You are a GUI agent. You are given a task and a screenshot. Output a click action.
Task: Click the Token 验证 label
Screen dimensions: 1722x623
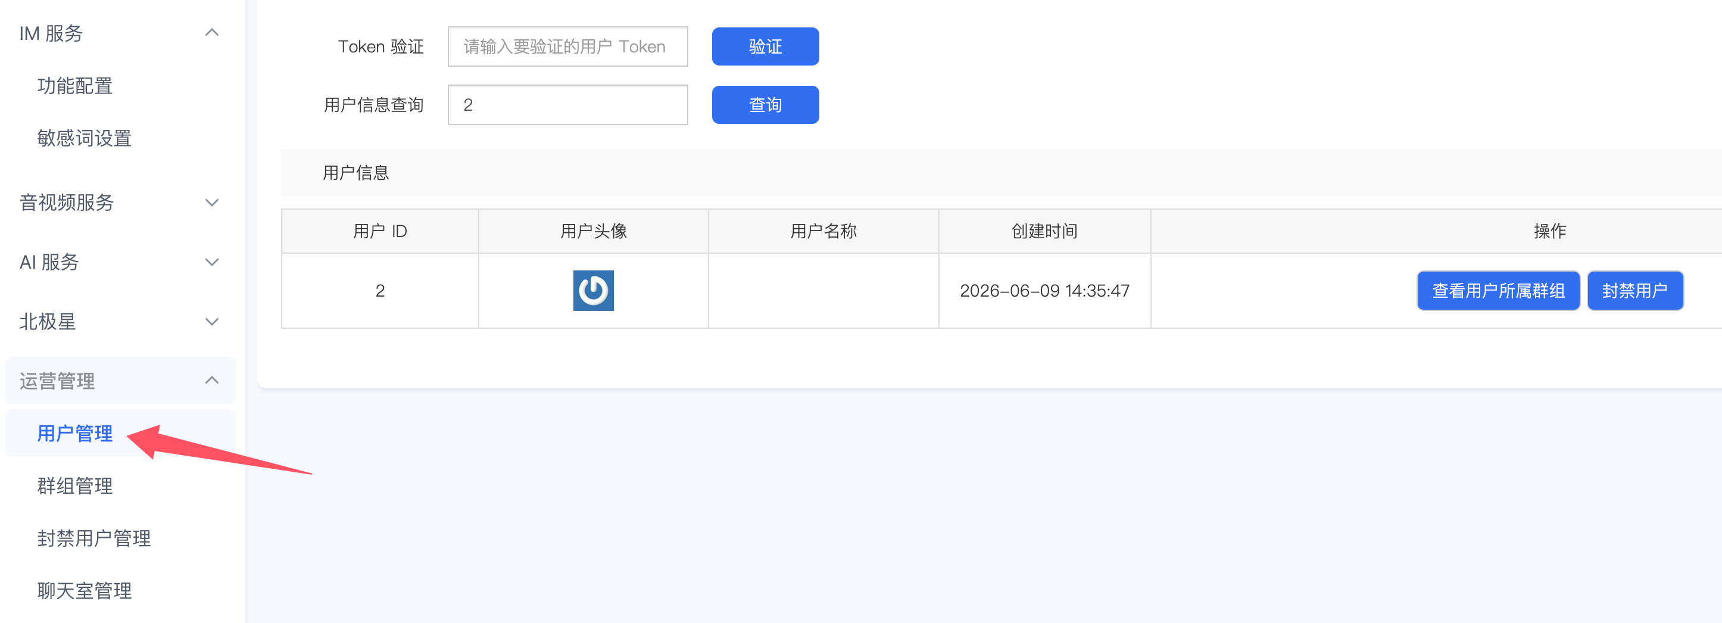[x=381, y=47]
